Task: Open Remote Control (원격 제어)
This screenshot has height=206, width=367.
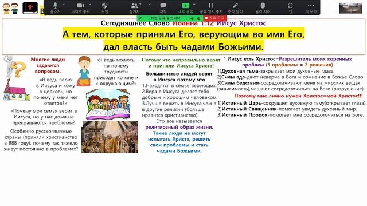Action: (263, 7)
